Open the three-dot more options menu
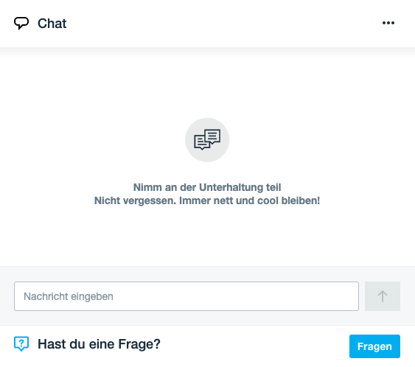 (x=388, y=23)
